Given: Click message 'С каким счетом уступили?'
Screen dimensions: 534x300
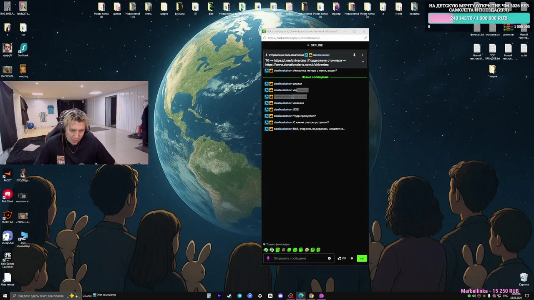Looking at the screenshot, I should 311,122.
